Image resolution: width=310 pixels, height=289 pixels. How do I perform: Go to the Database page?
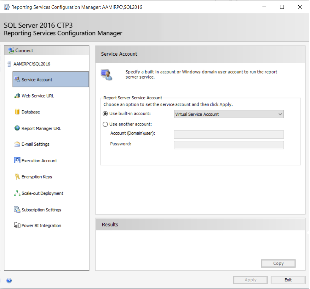[31, 112]
